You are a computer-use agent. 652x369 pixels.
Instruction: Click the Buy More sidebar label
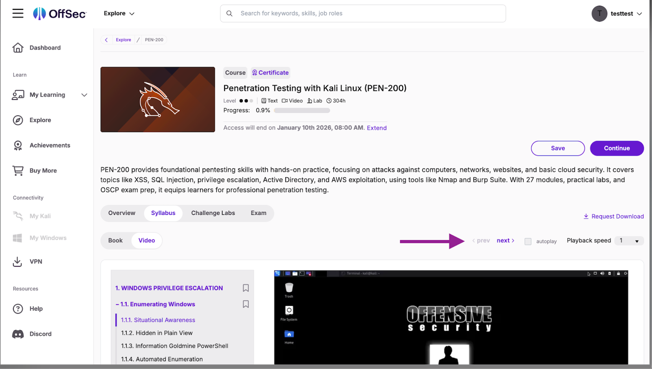43,171
